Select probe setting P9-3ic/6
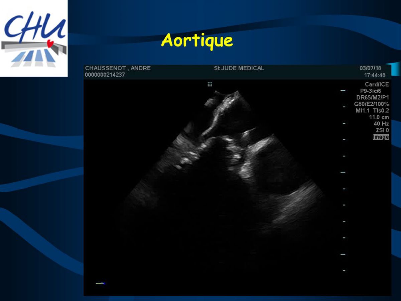401x301 pixels. tap(371, 91)
